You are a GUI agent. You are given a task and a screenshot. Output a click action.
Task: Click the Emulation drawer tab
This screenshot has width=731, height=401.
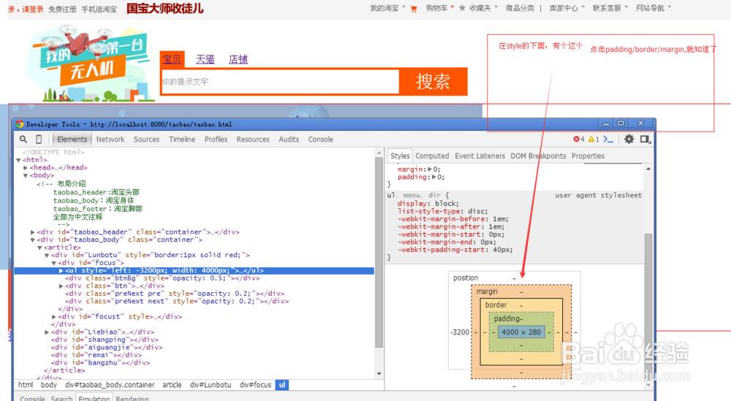coord(94,398)
